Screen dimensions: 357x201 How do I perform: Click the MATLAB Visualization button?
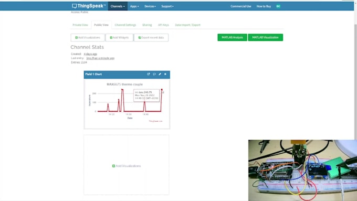pyautogui.click(x=265, y=37)
